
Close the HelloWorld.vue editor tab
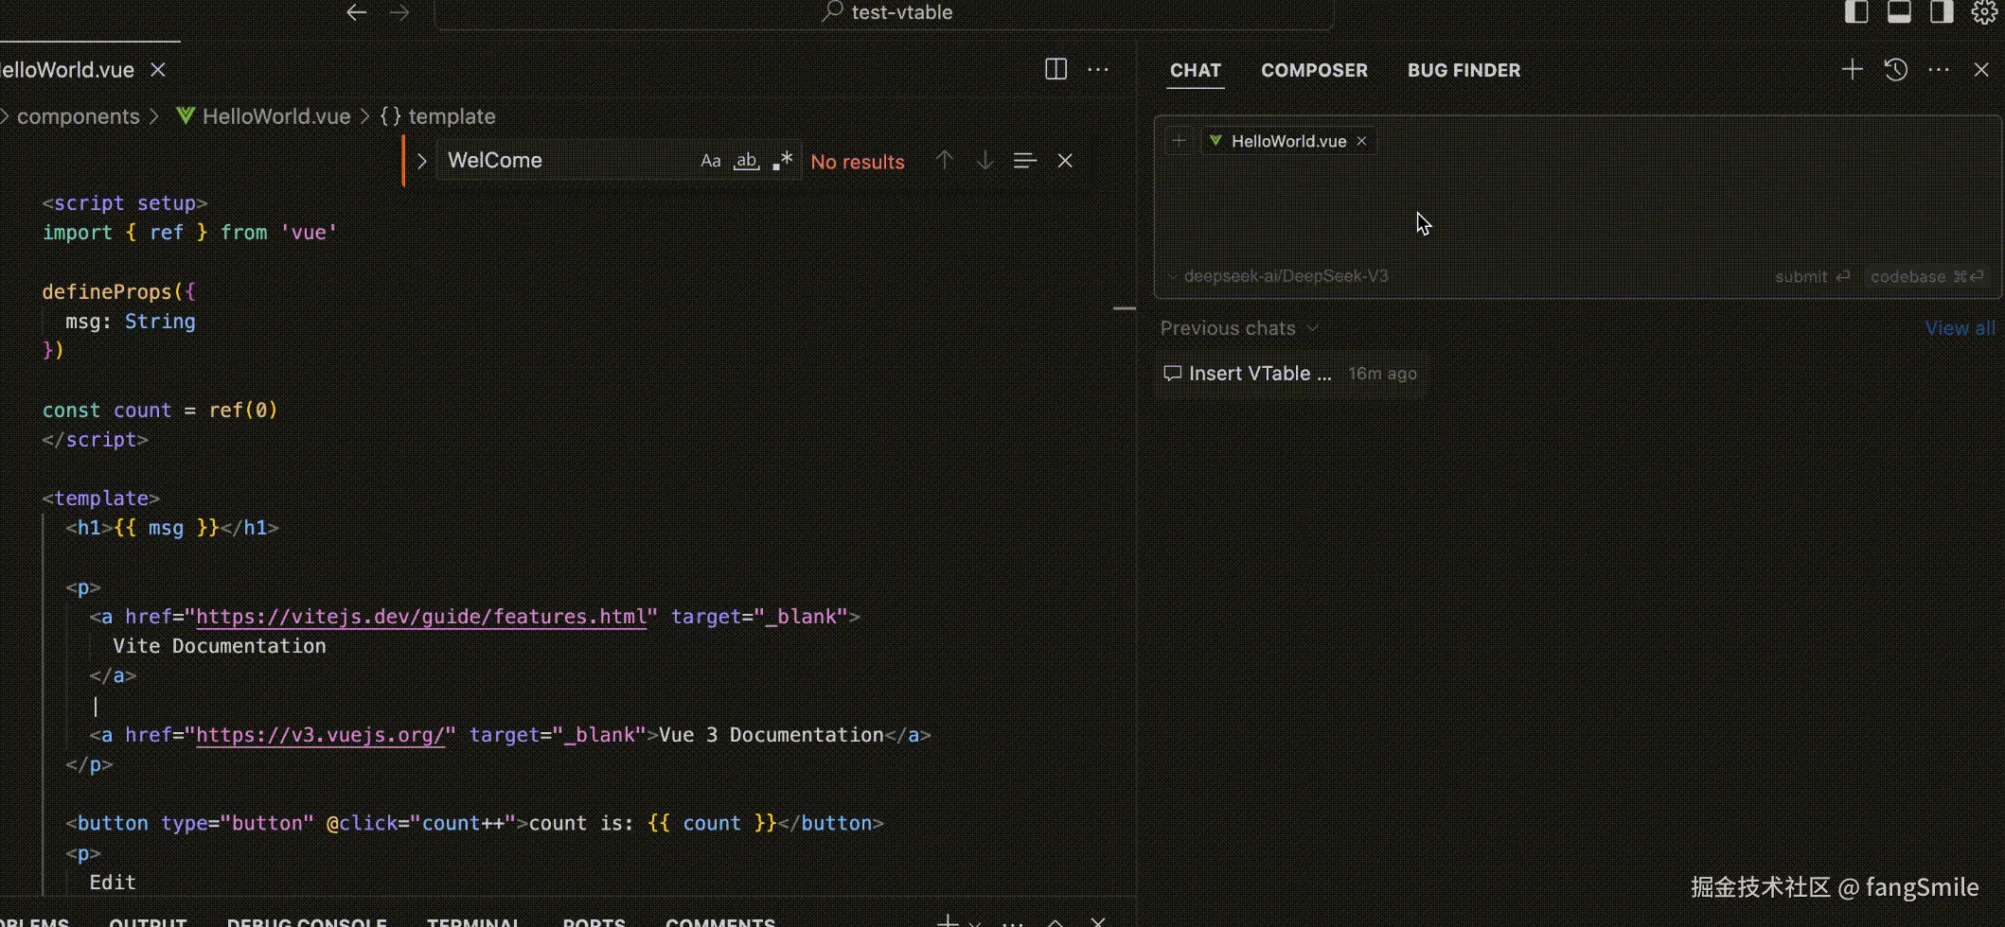click(x=158, y=70)
